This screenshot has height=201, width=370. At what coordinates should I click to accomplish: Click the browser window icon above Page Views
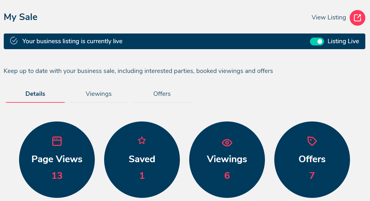57,141
